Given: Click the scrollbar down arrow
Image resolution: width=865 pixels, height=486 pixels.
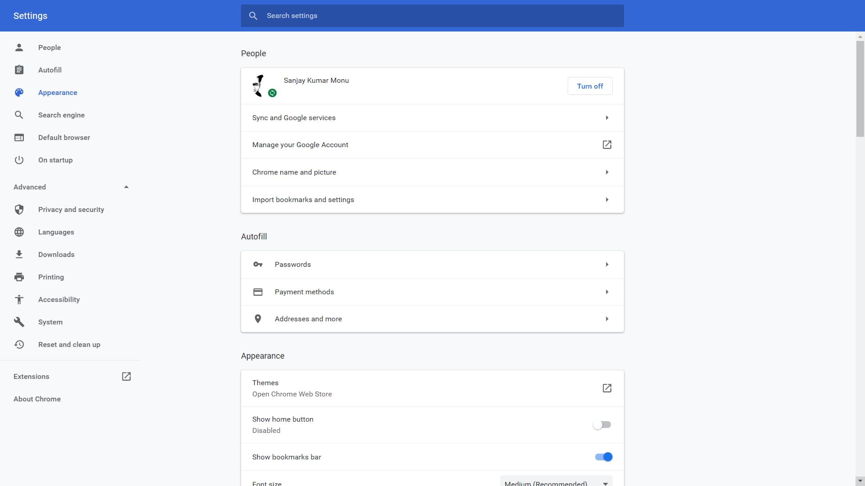Looking at the screenshot, I should (860, 481).
